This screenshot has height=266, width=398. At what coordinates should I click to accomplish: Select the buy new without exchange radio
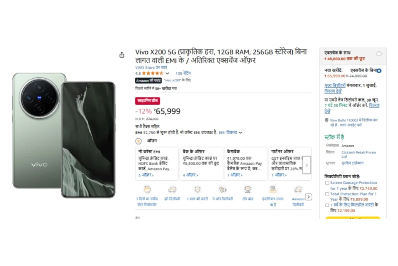[379, 71]
